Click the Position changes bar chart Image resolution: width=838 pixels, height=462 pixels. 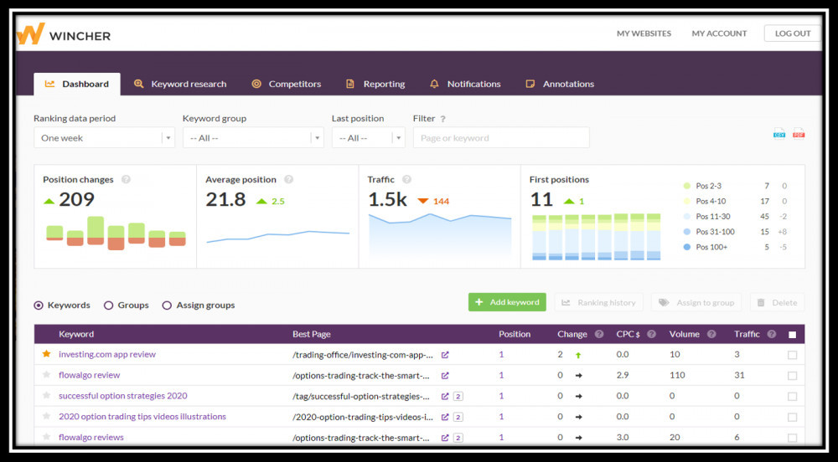pyautogui.click(x=116, y=234)
